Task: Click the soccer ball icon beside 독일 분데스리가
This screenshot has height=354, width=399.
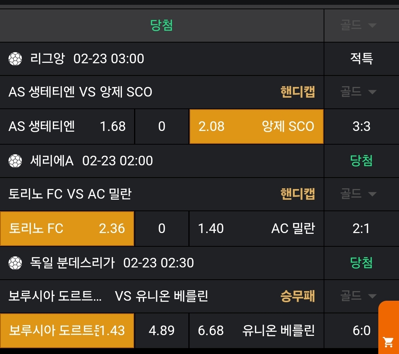Action: pos(15,263)
